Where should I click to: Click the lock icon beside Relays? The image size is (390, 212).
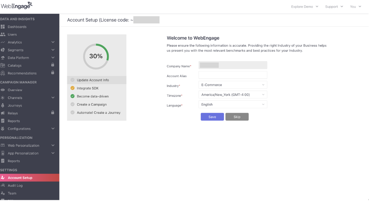click(53, 113)
